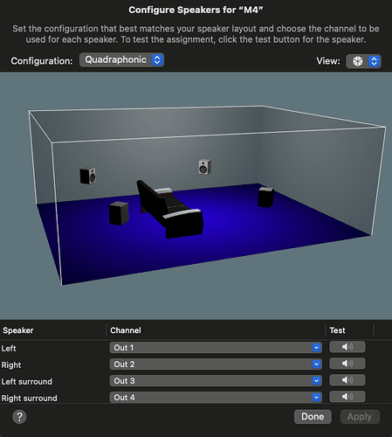Click the Test column header
The height and width of the screenshot is (437, 392).
tap(337, 330)
